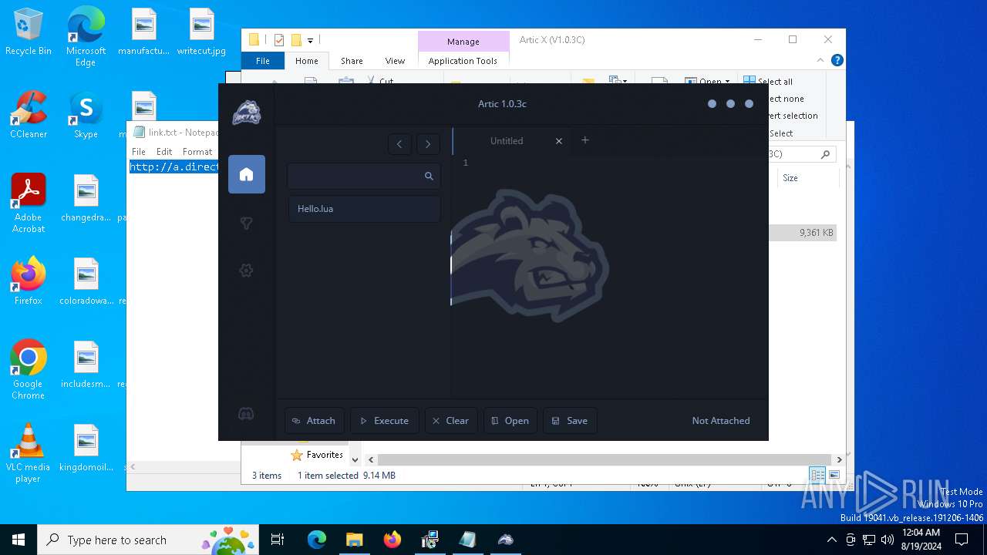Click the script search field in Artic
This screenshot has width=987, height=555.
[x=364, y=177]
